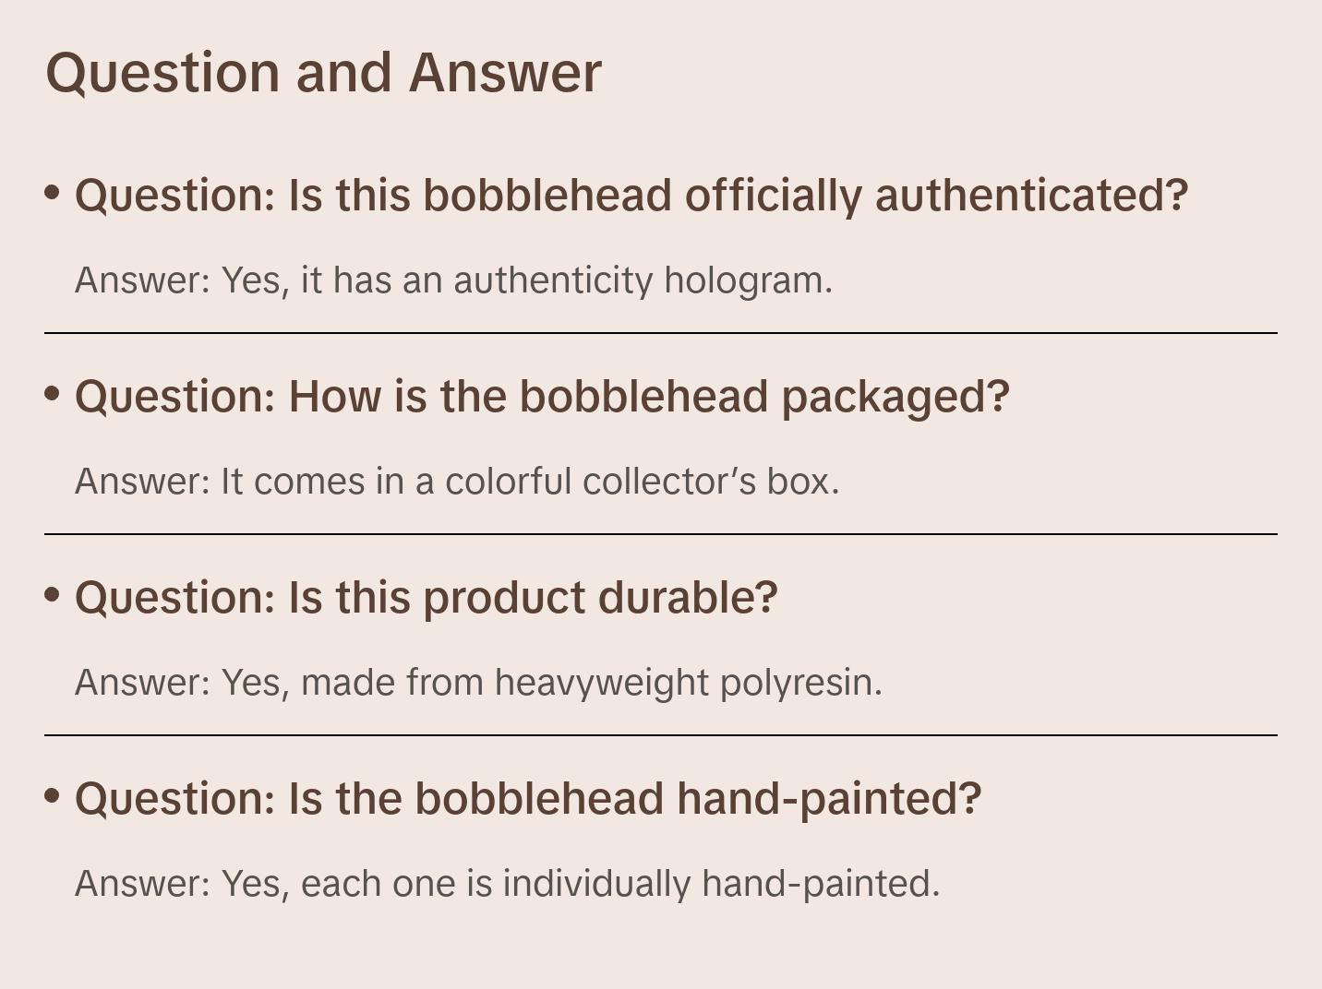Click the divider below the hologram answer
This screenshot has width=1322, height=989.
coord(660,333)
